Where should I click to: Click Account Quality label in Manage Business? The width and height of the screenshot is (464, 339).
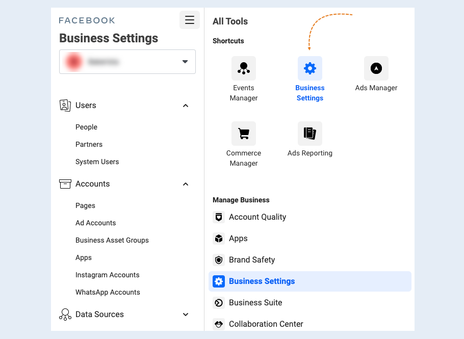(x=257, y=217)
